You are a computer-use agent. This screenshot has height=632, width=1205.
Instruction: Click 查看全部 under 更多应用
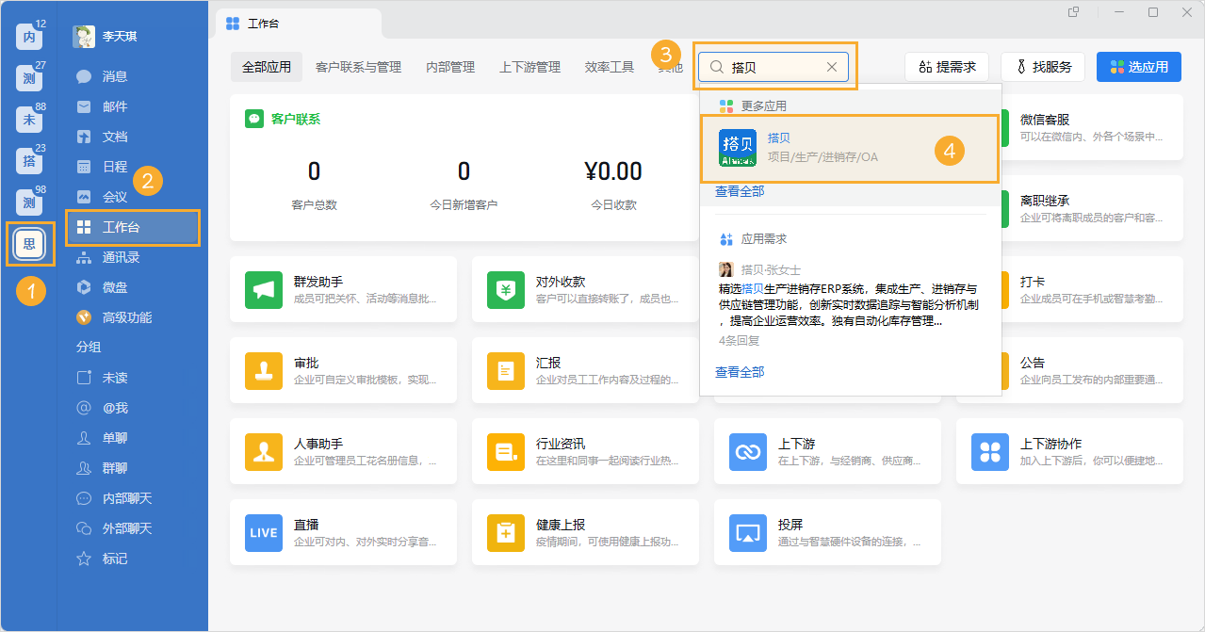[739, 191]
